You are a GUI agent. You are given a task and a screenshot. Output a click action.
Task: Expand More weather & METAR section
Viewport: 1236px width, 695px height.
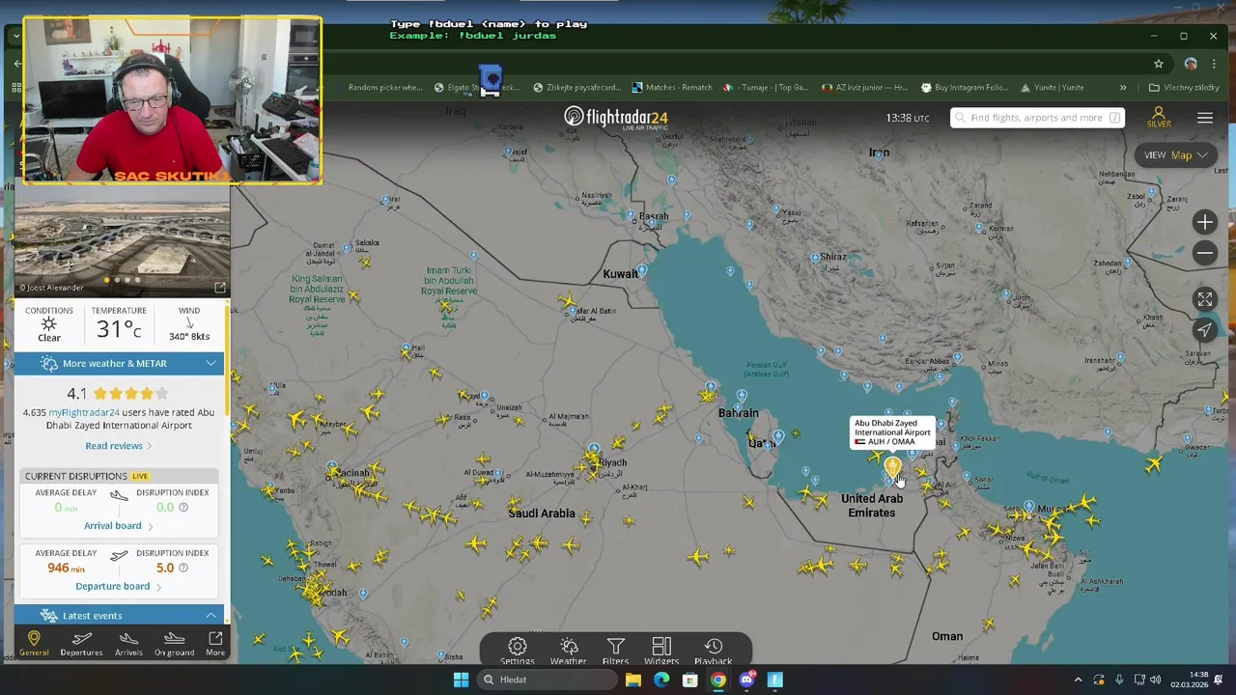point(120,363)
